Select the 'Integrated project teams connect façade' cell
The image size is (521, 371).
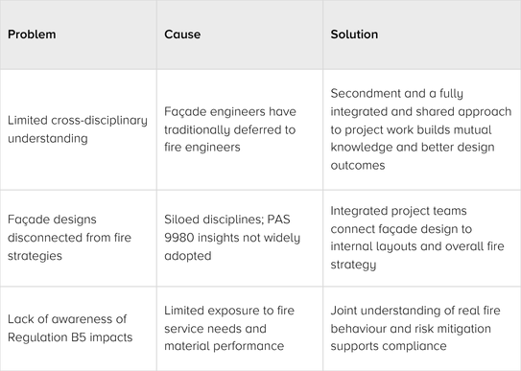(x=421, y=238)
